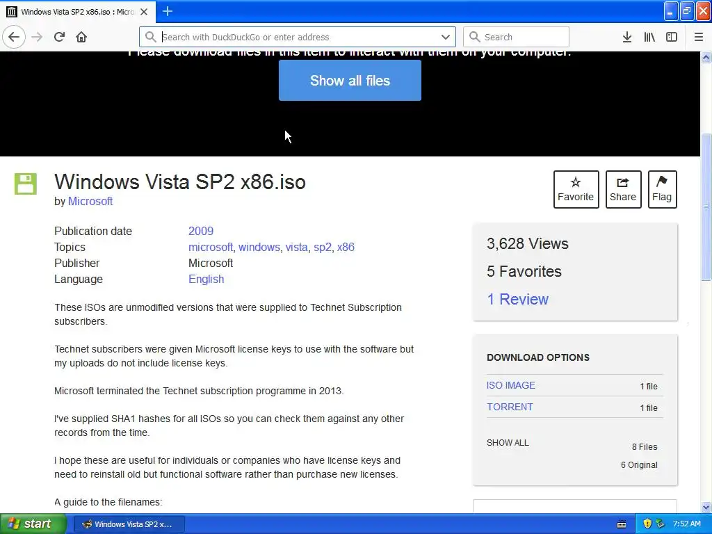This screenshot has height=534, width=712.
Task: Click the Flag button
Action: 663,189
